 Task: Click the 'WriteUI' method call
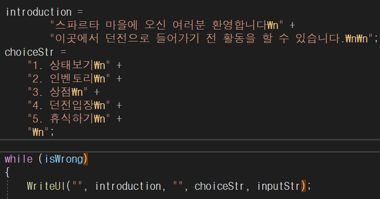click(x=46, y=186)
